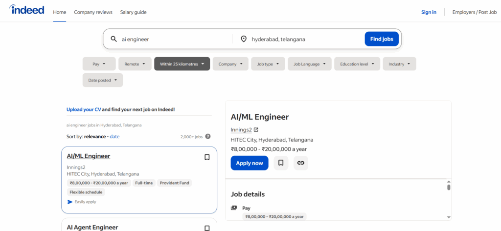Viewport: 501px width, 231px height.
Task: Click location pin icon in search bar
Action: pyautogui.click(x=244, y=39)
